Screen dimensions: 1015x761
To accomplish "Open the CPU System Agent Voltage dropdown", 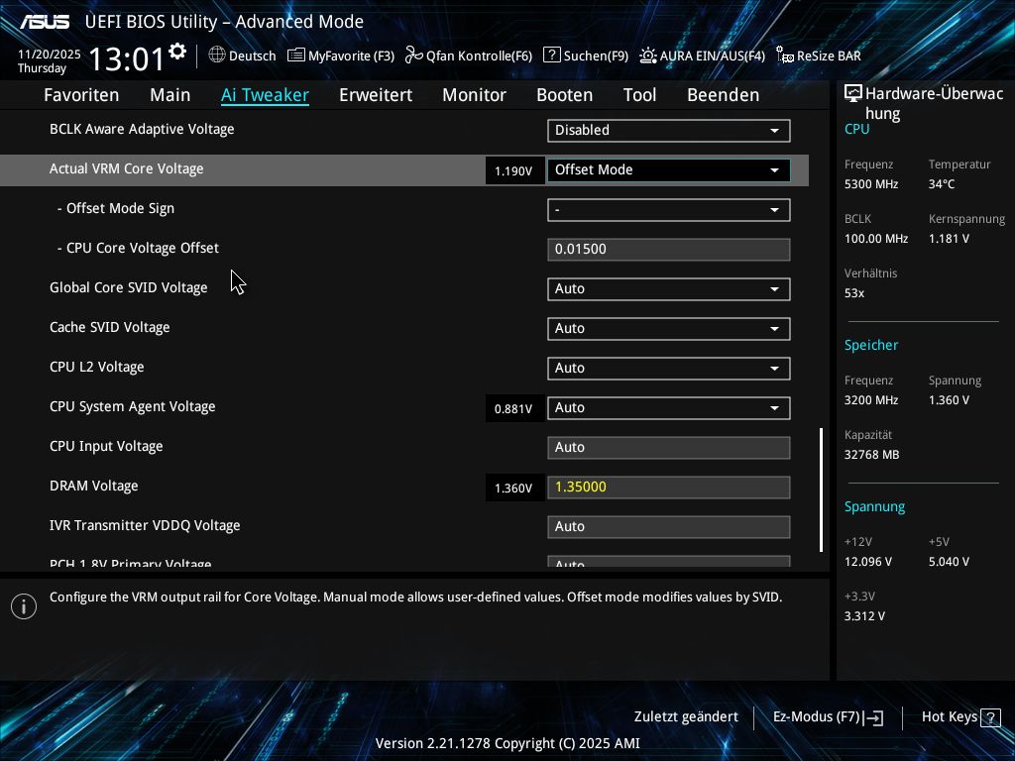I will point(669,408).
